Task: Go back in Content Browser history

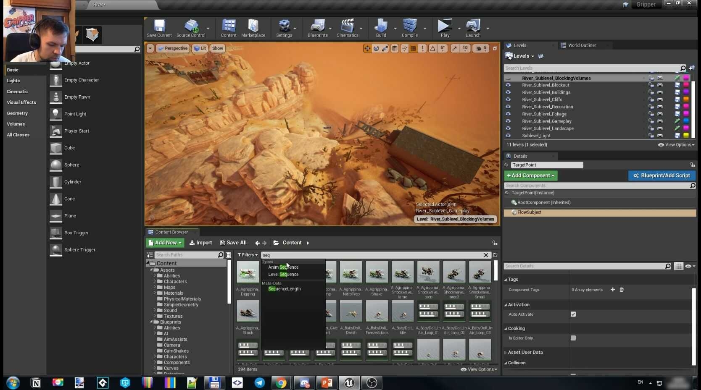Action: (x=257, y=243)
